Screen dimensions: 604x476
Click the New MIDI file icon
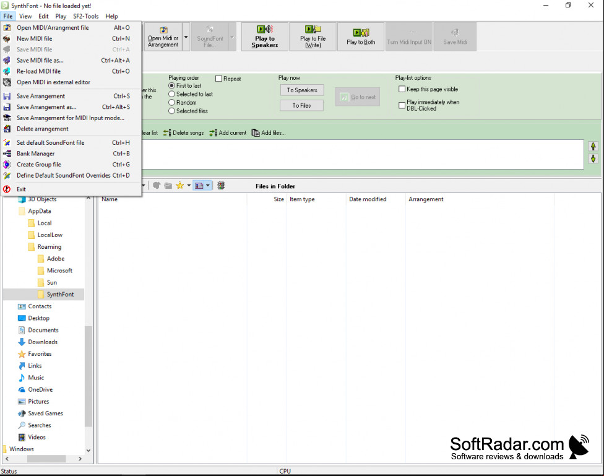7,38
